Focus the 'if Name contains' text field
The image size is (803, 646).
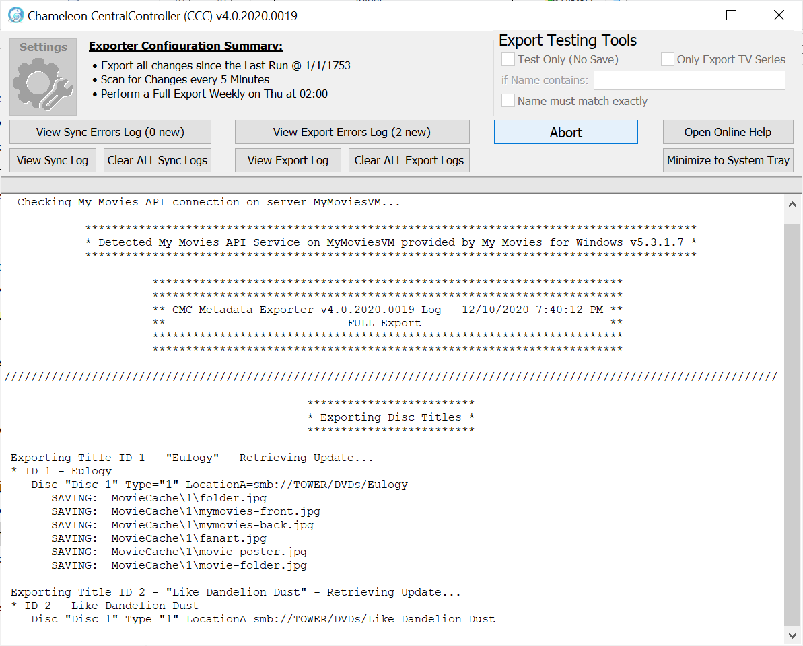689,80
